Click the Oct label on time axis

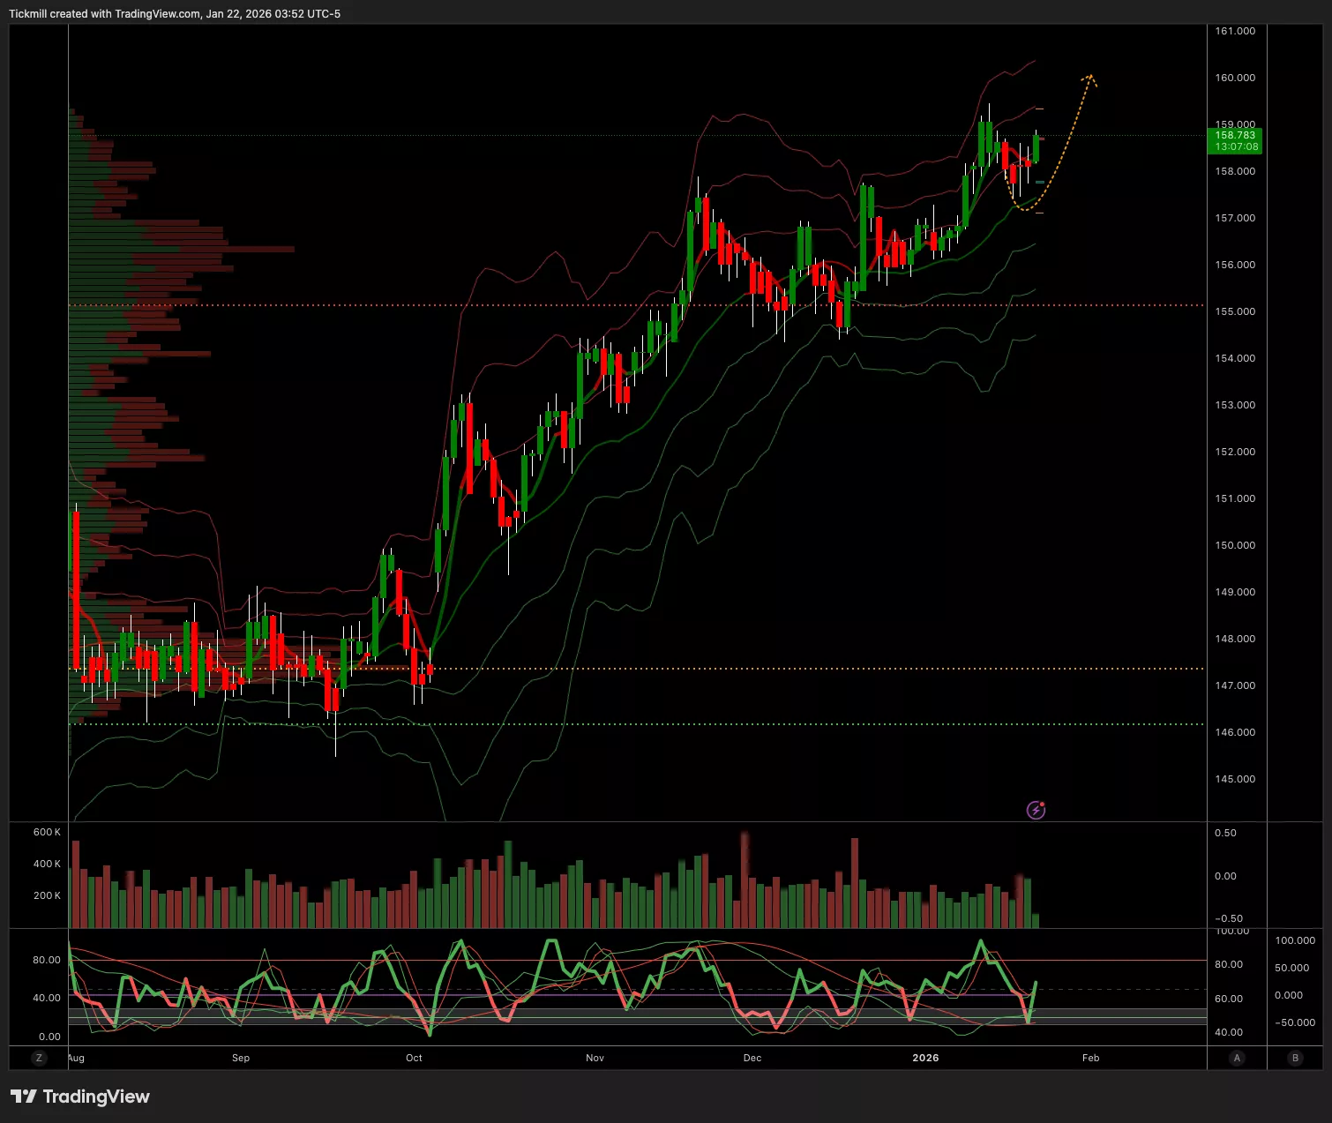pyautogui.click(x=414, y=1058)
